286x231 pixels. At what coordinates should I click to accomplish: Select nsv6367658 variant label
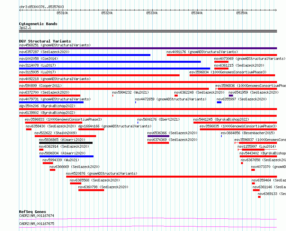263,160
